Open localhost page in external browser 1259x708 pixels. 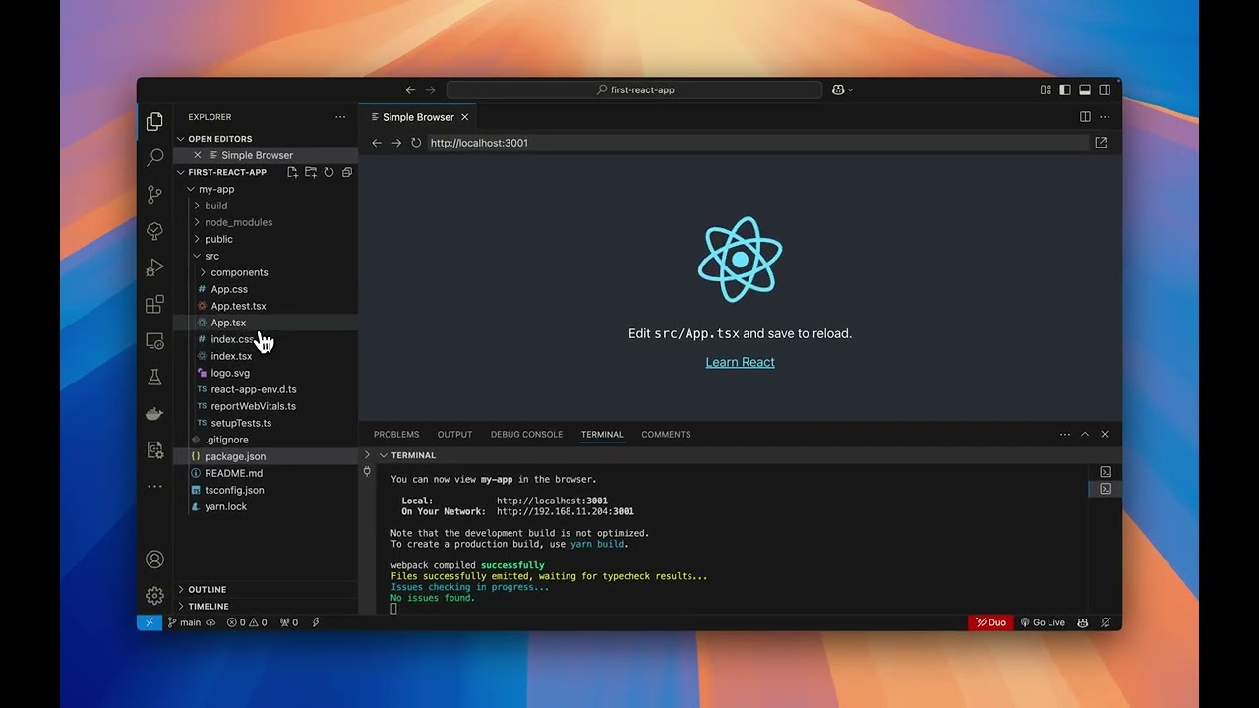(x=1101, y=143)
